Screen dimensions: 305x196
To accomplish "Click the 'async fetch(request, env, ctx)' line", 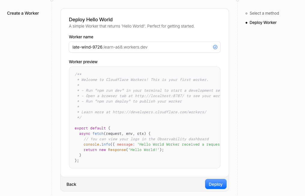I will (x=115, y=134).
